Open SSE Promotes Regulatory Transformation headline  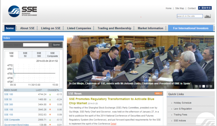(x=112, y=101)
